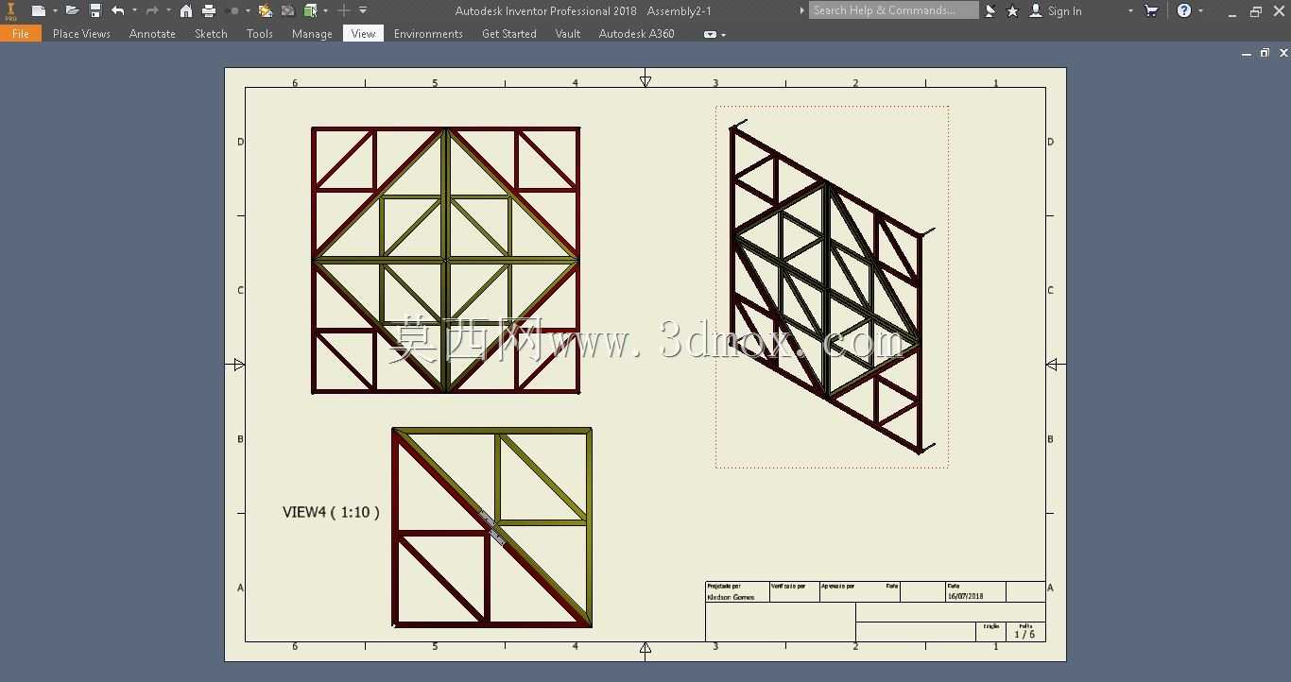Viewport: 1291px width, 682px height.
Task: Click the plus icon in quick access toolbar
Action: [x=344, y=10]
